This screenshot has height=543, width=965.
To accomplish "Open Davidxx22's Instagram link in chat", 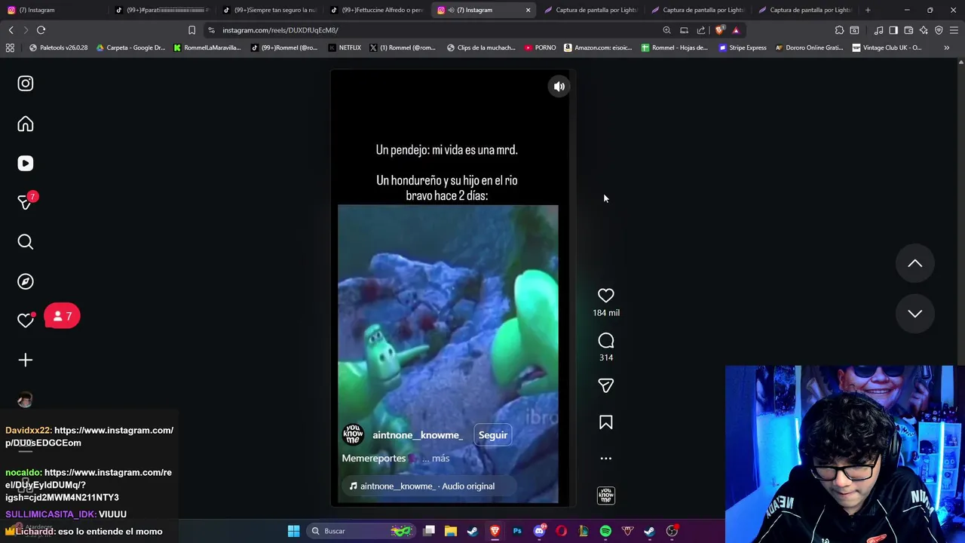I will point(90,437).
